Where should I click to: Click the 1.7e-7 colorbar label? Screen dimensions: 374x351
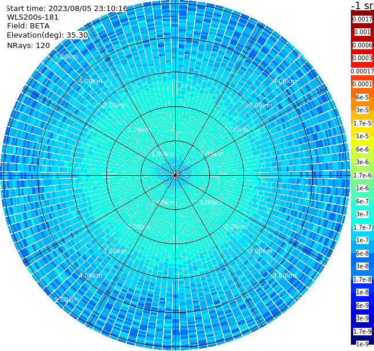coord(362,227)
